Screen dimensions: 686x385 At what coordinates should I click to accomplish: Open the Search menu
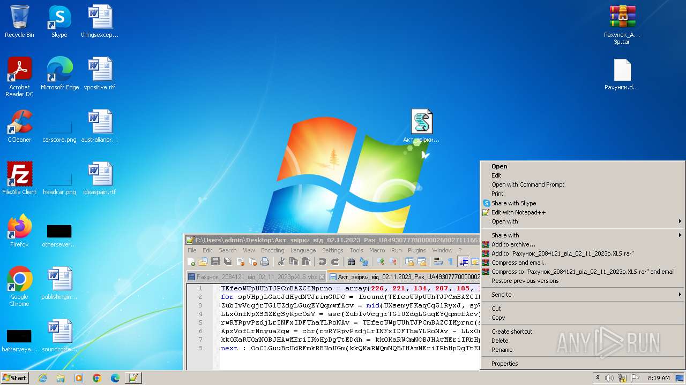coord(227,250)
